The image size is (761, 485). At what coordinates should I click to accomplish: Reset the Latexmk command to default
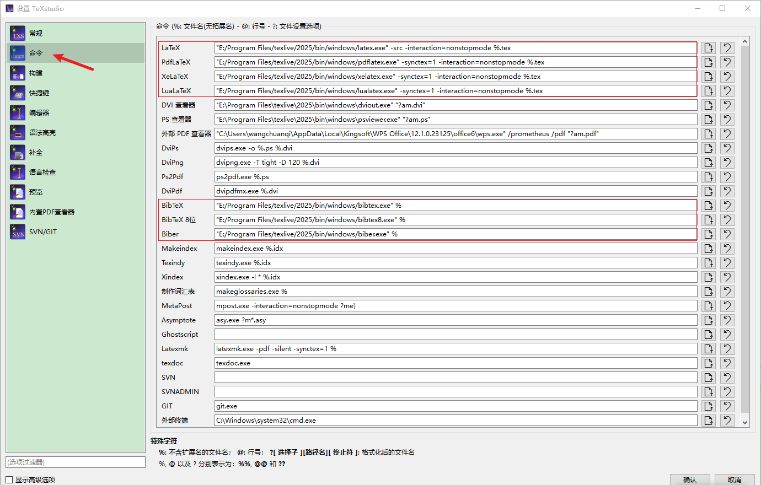tap(727, 349)
